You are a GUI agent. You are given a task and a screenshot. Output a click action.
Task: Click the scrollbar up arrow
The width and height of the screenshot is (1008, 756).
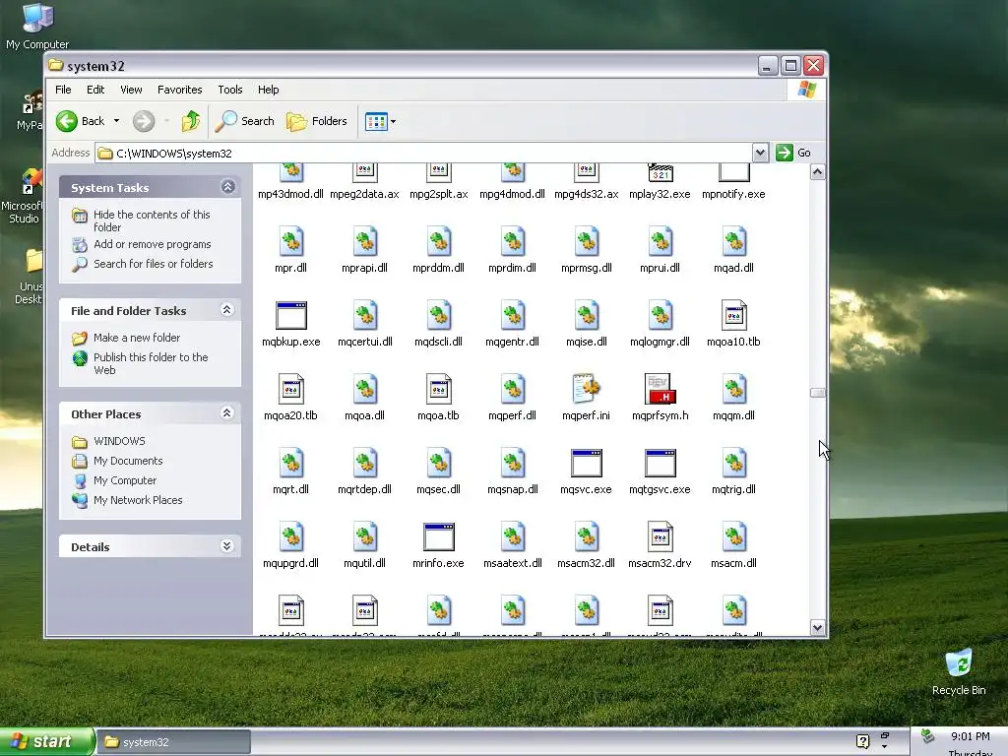[x=817, y=172]
